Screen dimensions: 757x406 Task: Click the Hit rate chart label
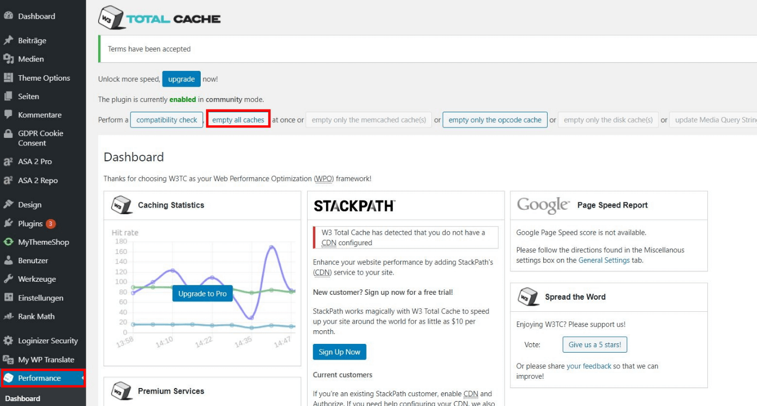(x=125, y=233)
